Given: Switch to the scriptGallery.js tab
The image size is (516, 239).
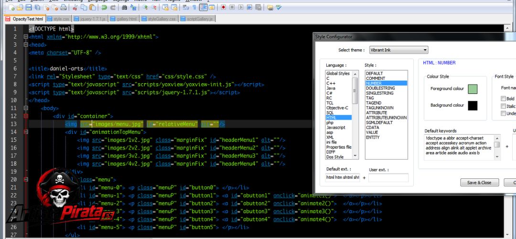Looking at the screenshot, I should (x=197, y=19).
